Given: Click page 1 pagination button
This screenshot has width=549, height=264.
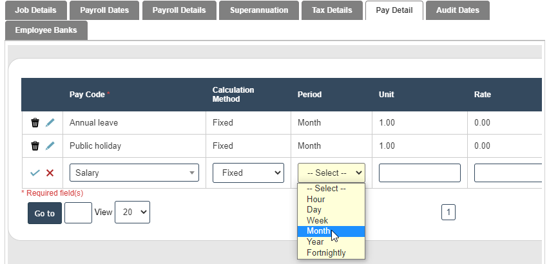Looking at the screenshot, I should 448,212.
